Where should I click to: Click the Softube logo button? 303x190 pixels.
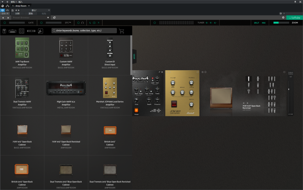coord(294,17)
